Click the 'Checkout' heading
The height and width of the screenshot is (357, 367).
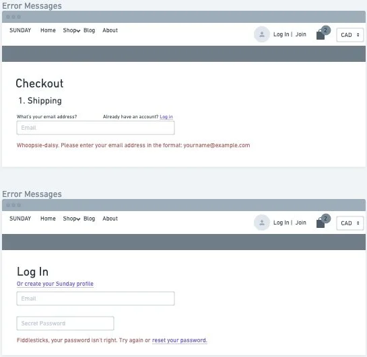[x=40, y=83]
